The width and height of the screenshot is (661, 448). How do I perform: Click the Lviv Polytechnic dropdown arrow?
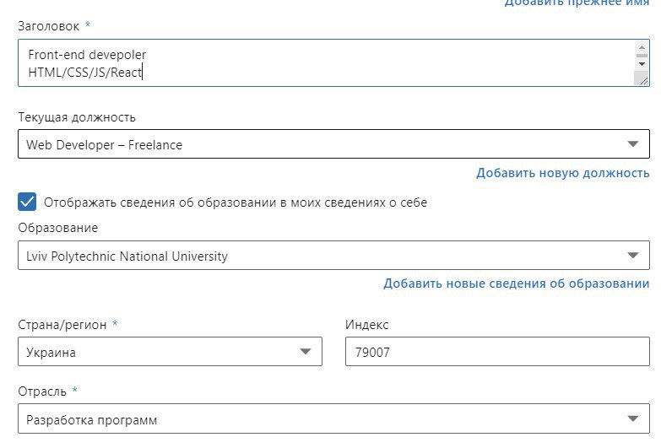tap(633, 256)
